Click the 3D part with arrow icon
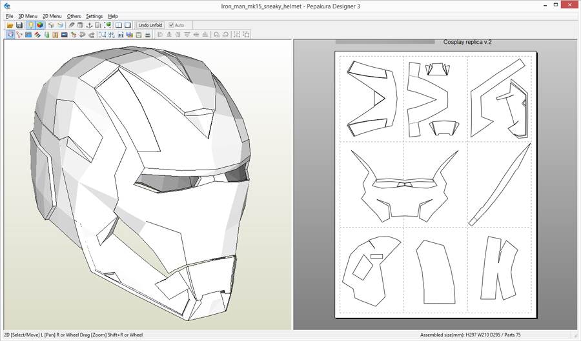This screenshot has height=341, width=581. pos(74,35)
